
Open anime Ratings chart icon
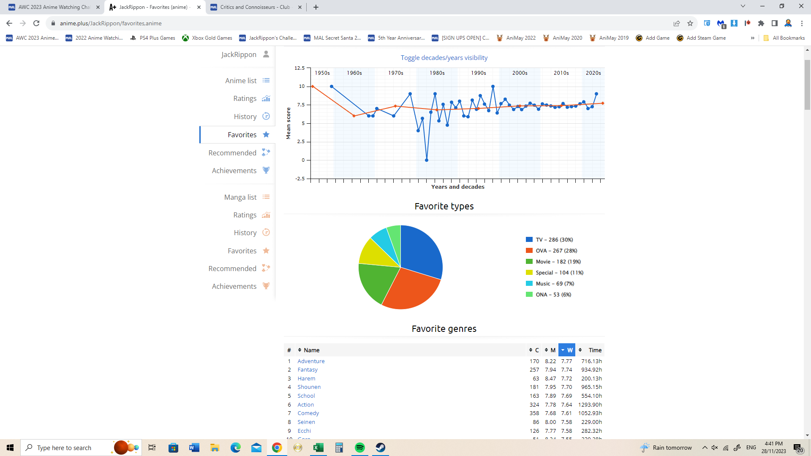[266, 98]
